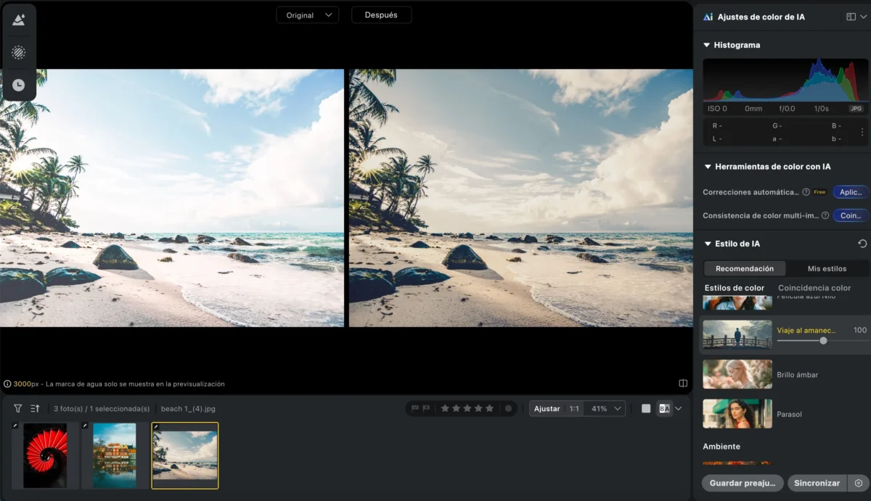Image resolution: width=871 pixels, height=501 pixels.
Task: Toggle the before/after BA view
Action: [x=664, y=408]
